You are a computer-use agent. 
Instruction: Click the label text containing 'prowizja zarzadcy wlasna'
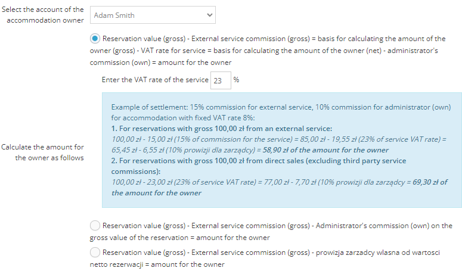[271, 253]
